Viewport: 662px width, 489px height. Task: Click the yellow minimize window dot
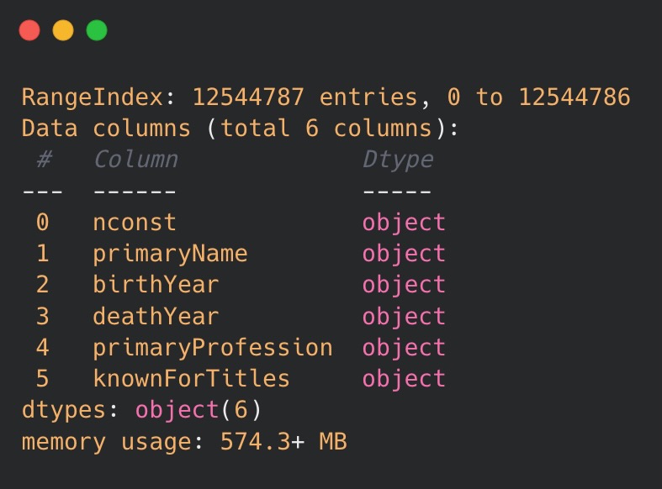[x=63, y=30]
